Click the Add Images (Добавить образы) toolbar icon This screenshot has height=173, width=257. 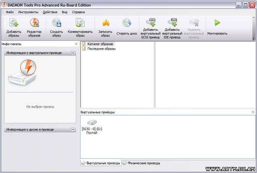[14, 23]
